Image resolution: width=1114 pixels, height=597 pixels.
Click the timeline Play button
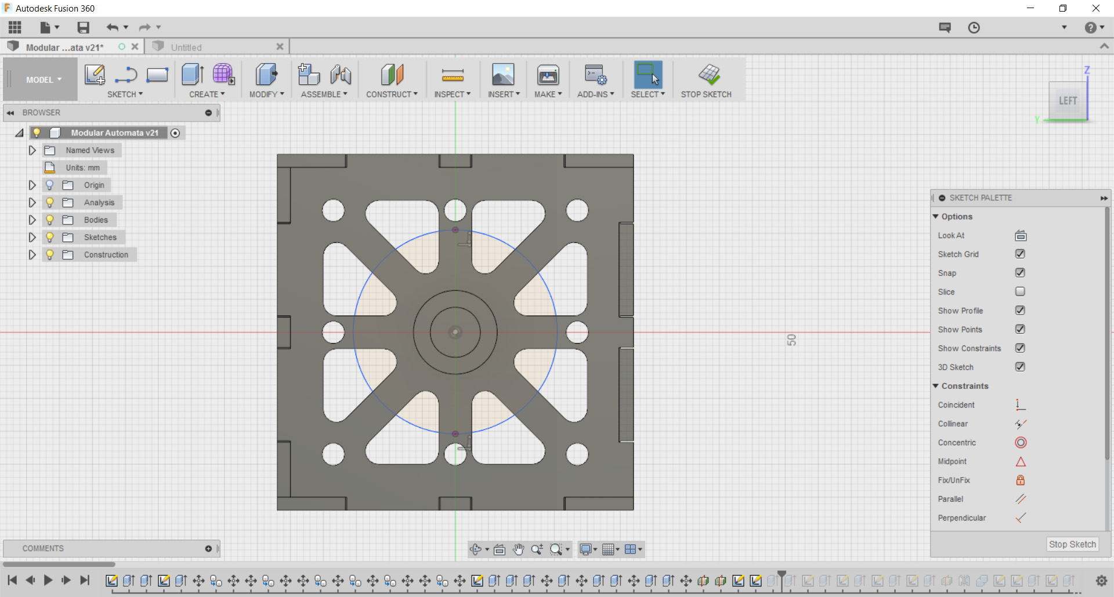coord(48,580)
